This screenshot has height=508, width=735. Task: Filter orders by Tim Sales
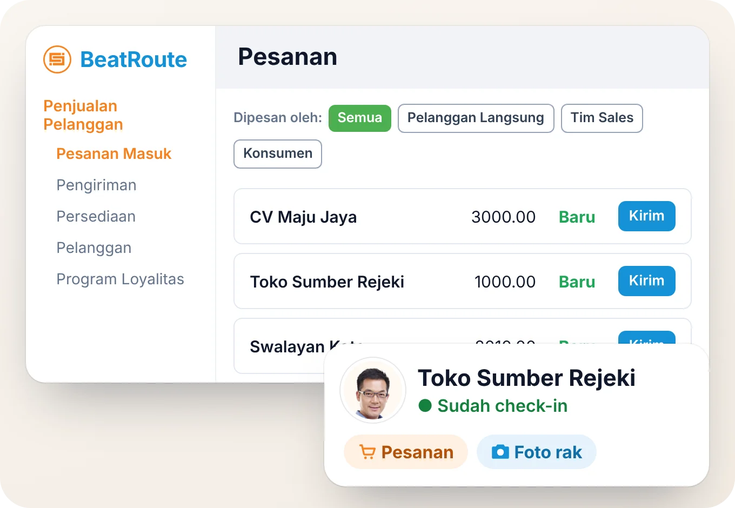click(x=602, y=118)
